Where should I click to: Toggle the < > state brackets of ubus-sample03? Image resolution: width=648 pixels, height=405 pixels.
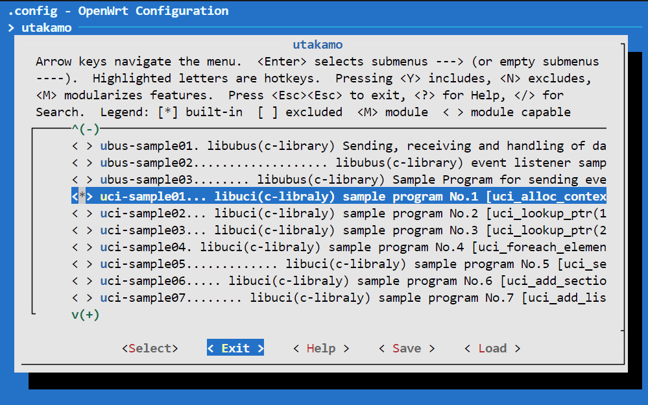point(82,180)
